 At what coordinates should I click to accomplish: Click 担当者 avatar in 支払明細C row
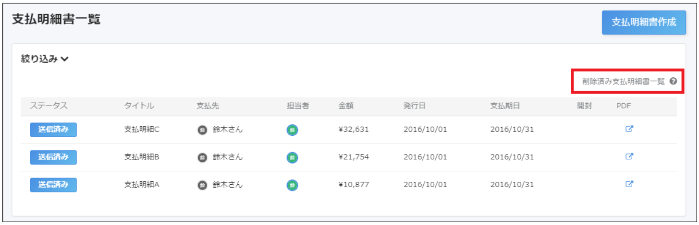point(292,130)
